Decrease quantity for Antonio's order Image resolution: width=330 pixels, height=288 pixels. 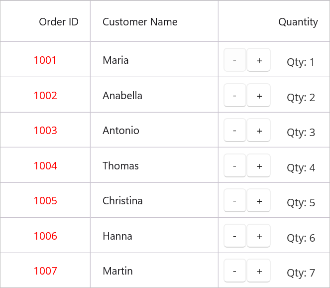pyautogui.click(x=234, y=131)
